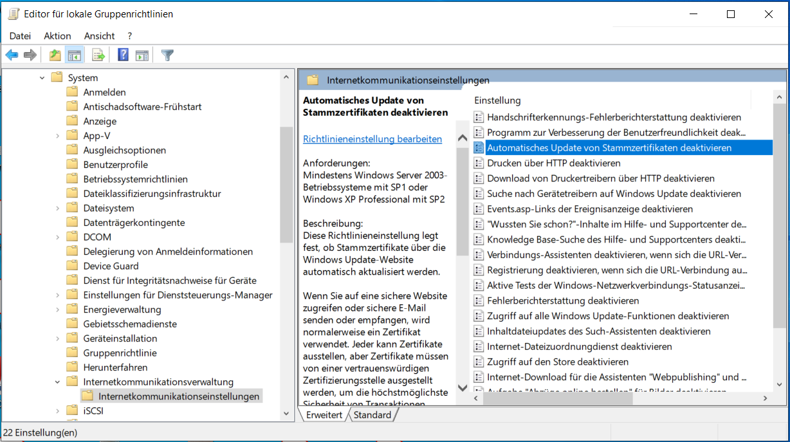This screenshot has height=442, width=790.
Task: Collapse the System tree node
Action: (x=42, y=78)
